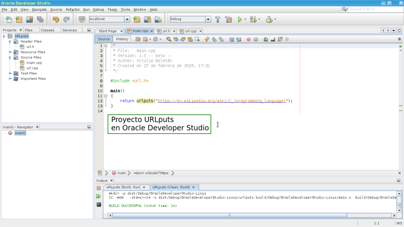Open the localhost build host dropdown
The height and width of the screenshot is (227, 404).
pyautogui.click(x=127, y=19)
